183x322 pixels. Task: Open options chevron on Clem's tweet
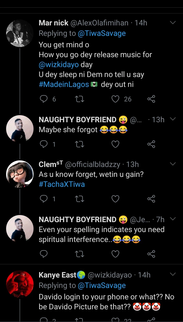tap(173, 164)
